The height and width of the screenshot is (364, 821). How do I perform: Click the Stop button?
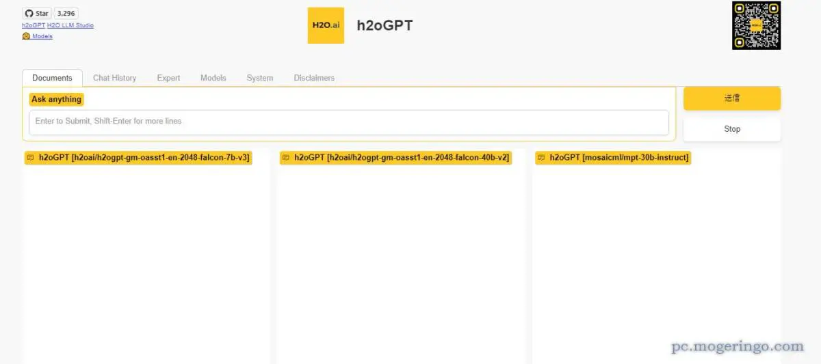(x=732, y=129)
